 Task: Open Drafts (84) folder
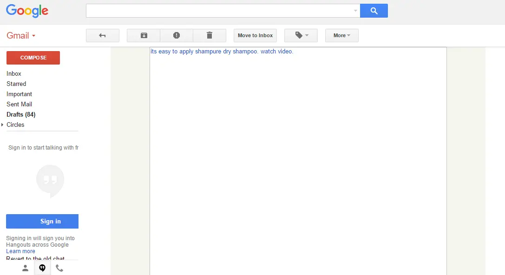point(21,114)
